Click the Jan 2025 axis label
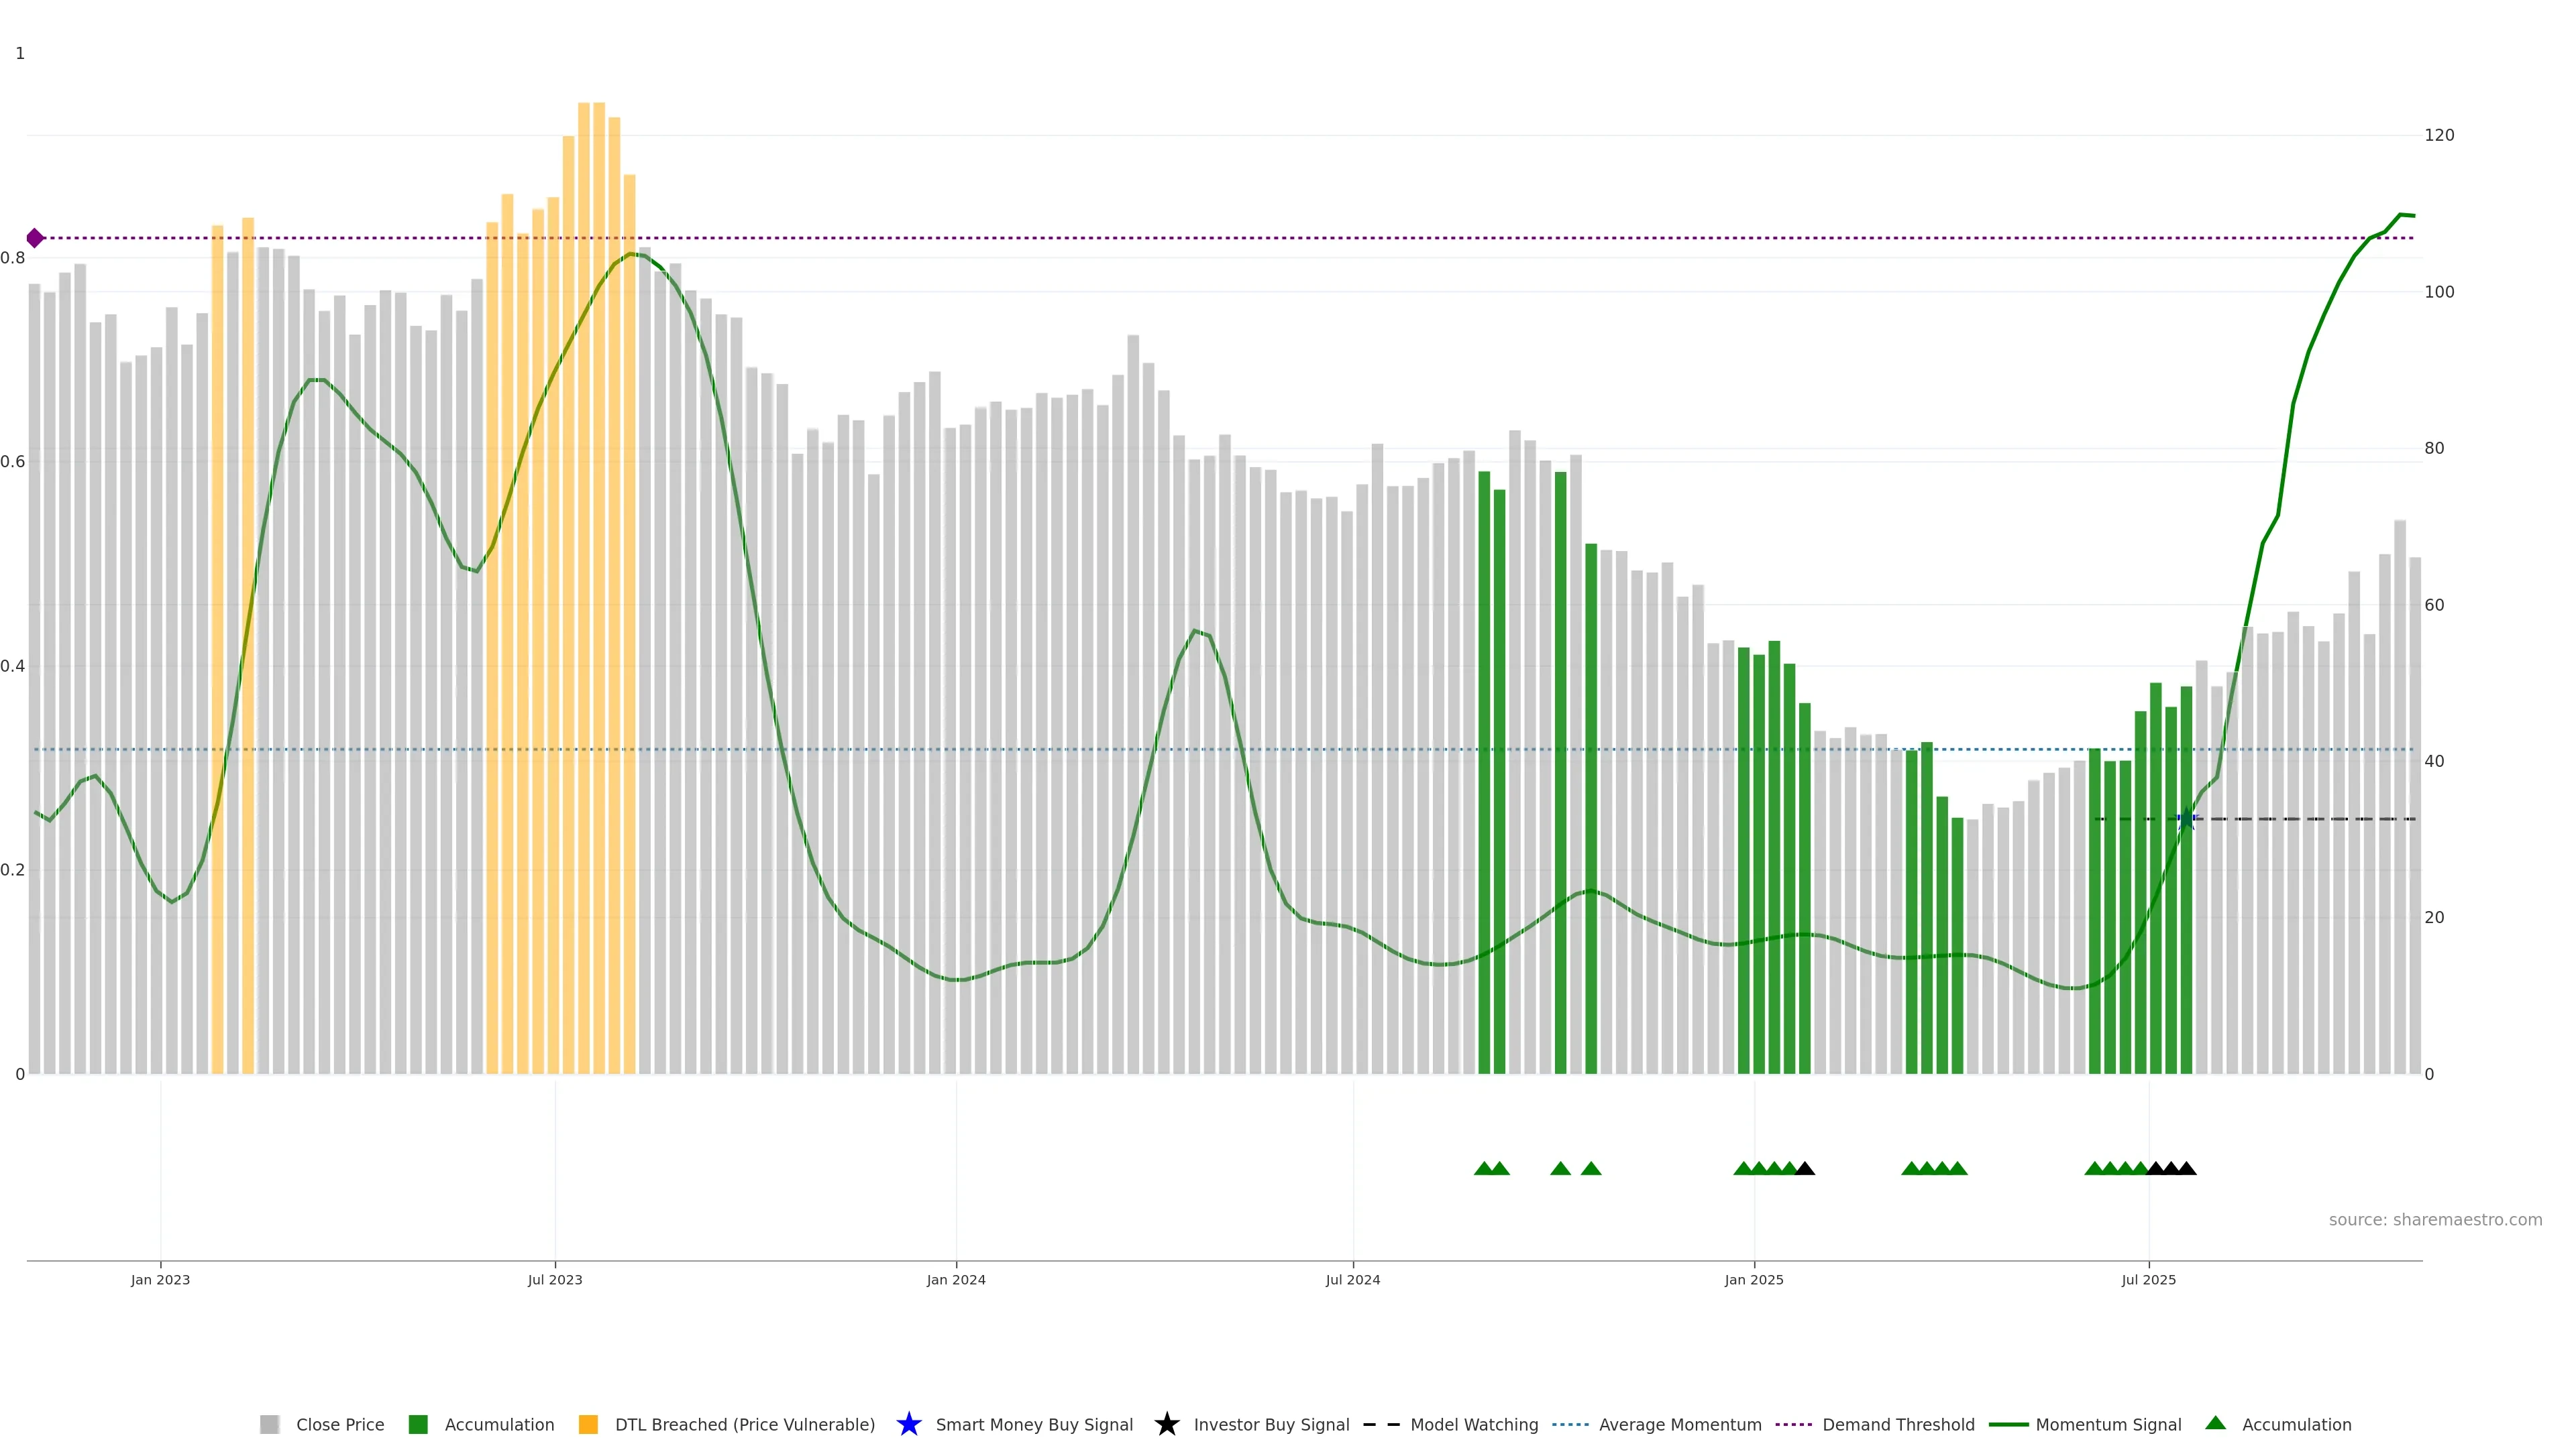 click(1753, 1279)
